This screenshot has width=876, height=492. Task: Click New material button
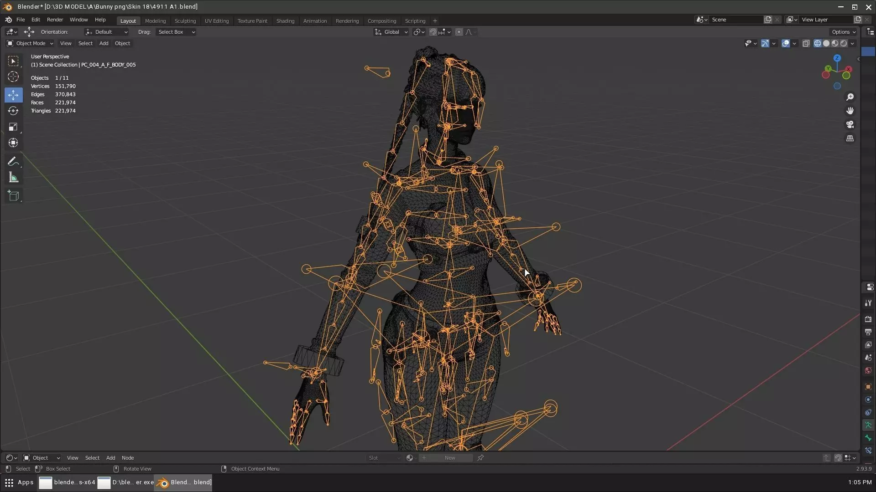coord(446,458)
